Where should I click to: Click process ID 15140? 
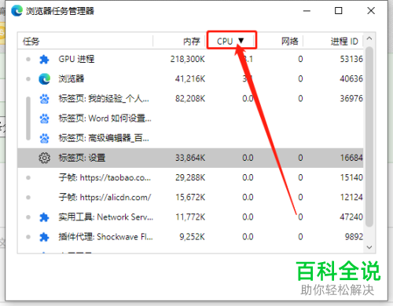click(x=351, y=178)
